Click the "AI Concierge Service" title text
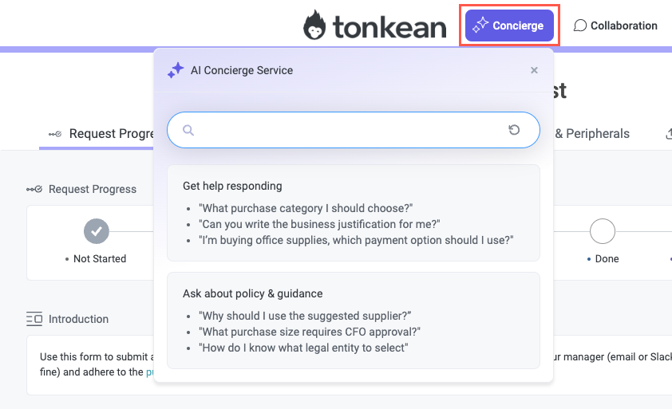The image size is (672, 409). point(242,70)
